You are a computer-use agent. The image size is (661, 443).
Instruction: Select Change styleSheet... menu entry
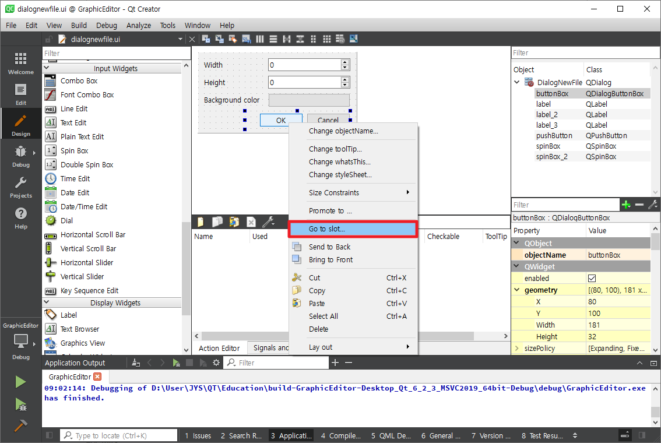(x=353, y=175)
